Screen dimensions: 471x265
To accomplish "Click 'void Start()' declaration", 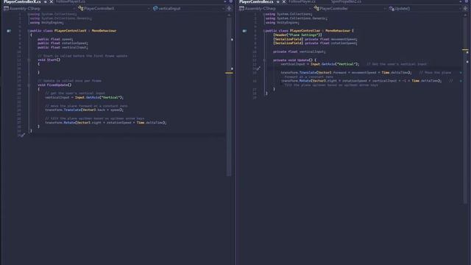I will click(x=49, y=60).
